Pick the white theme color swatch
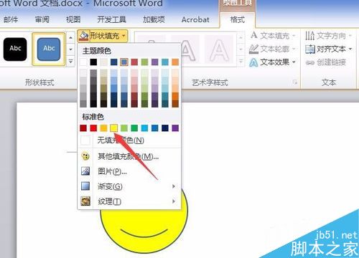 click(x=83, y=62)
